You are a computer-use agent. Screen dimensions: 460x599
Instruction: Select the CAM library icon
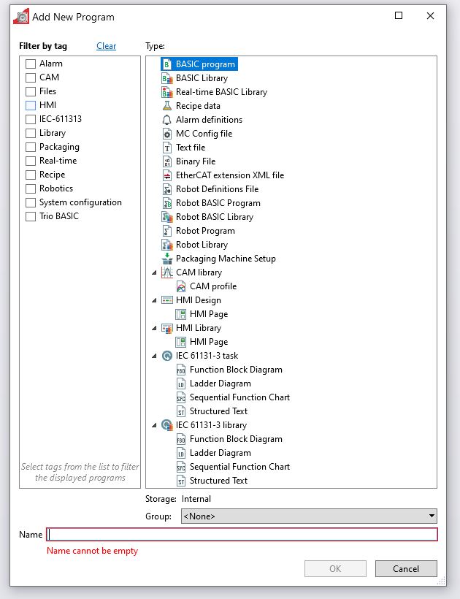point(166,272)
